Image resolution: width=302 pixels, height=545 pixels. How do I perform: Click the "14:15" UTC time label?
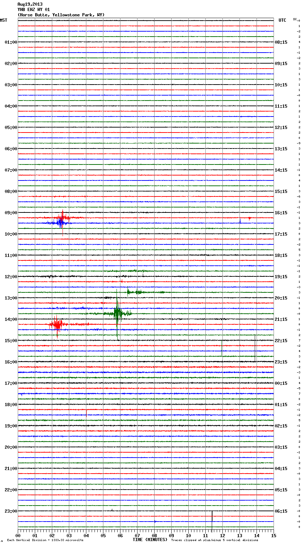(281, 170)
